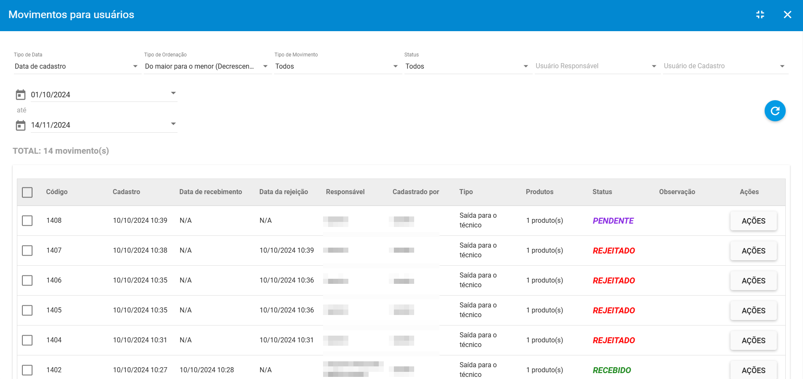Viewport: 803px width, 379px height.
Task: Click rejection date 10/10/2024 10:31 in row 1404
Action: [x=287, y=340]
